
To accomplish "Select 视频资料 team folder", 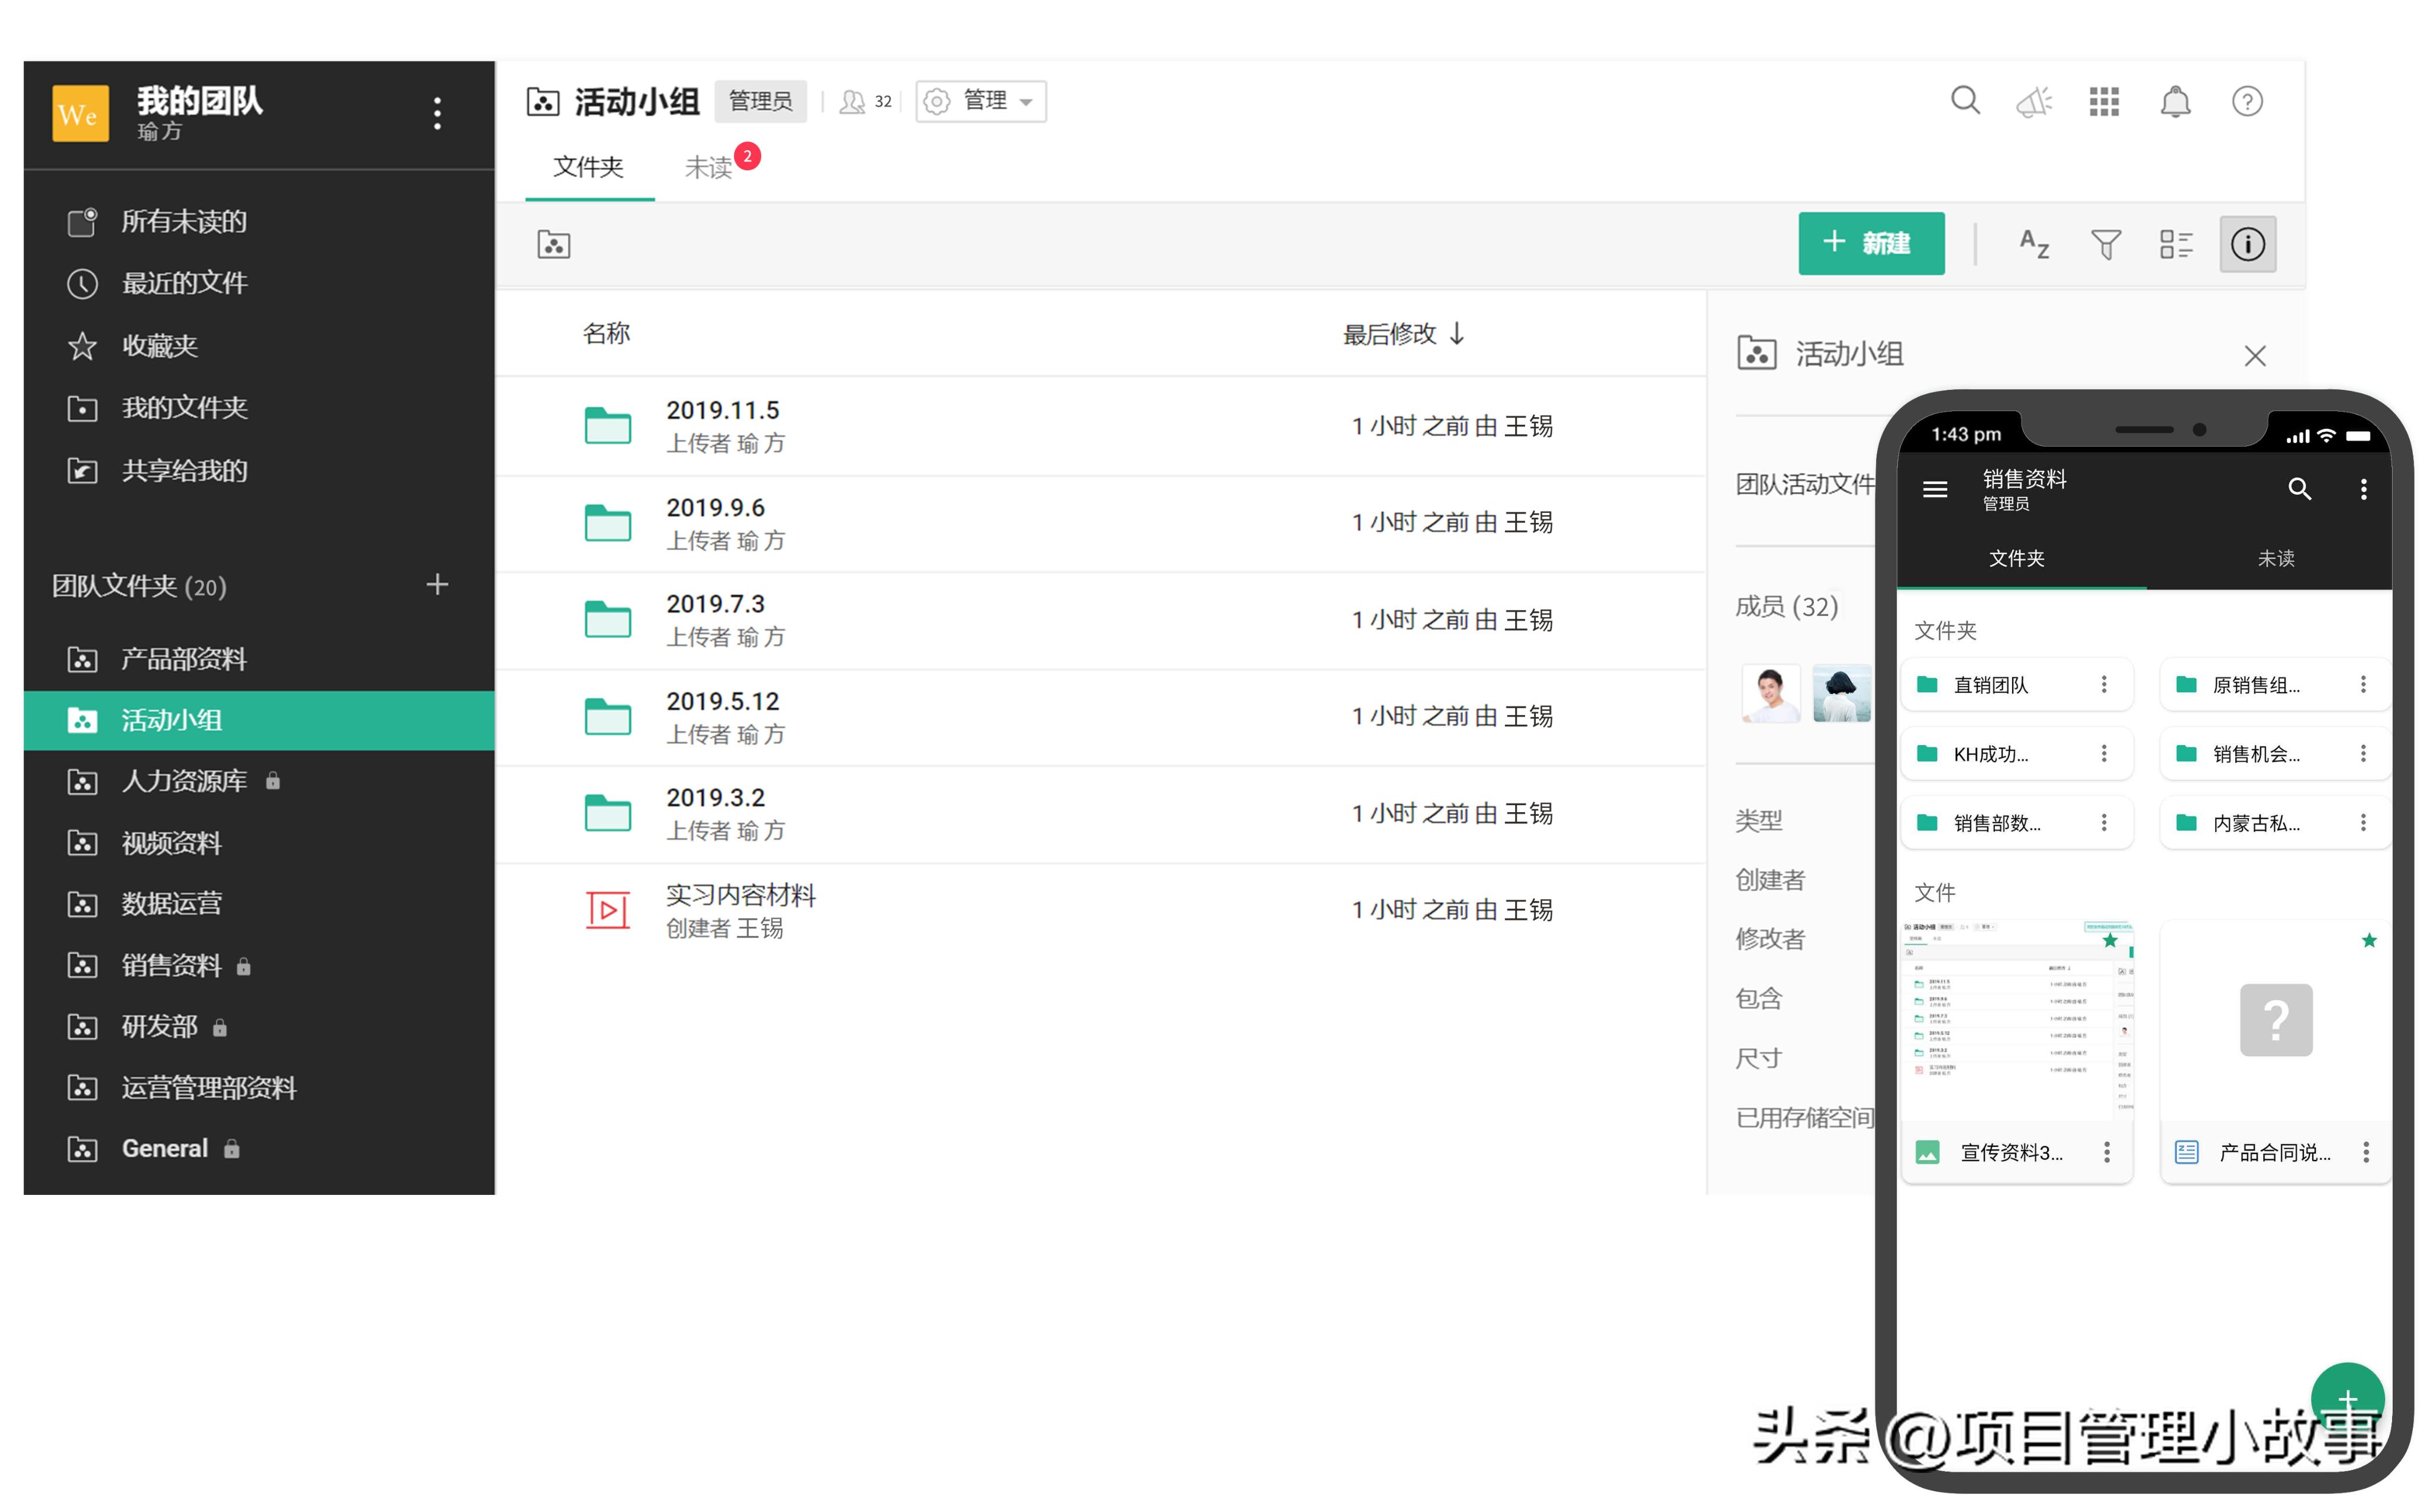I will click(259, 843).
